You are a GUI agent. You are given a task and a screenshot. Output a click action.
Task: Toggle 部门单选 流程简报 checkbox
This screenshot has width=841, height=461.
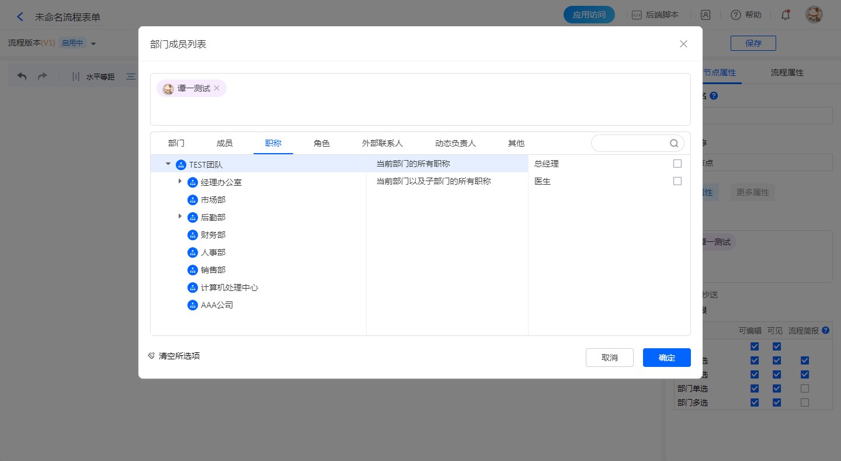click(805, 389)
